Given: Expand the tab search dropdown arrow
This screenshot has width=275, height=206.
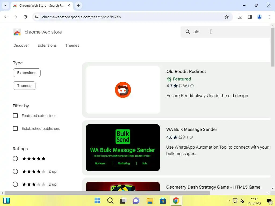Looking at the screenshot, I should (5, 5).
